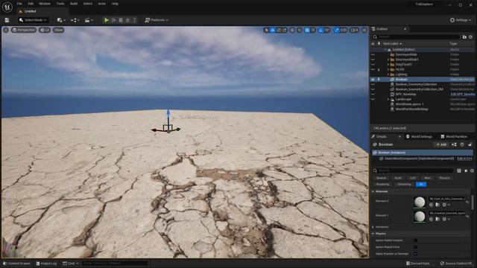This screenshot has height=268, width=477.
Task: Open the play options three-dot menu
Action: [134, 20]
